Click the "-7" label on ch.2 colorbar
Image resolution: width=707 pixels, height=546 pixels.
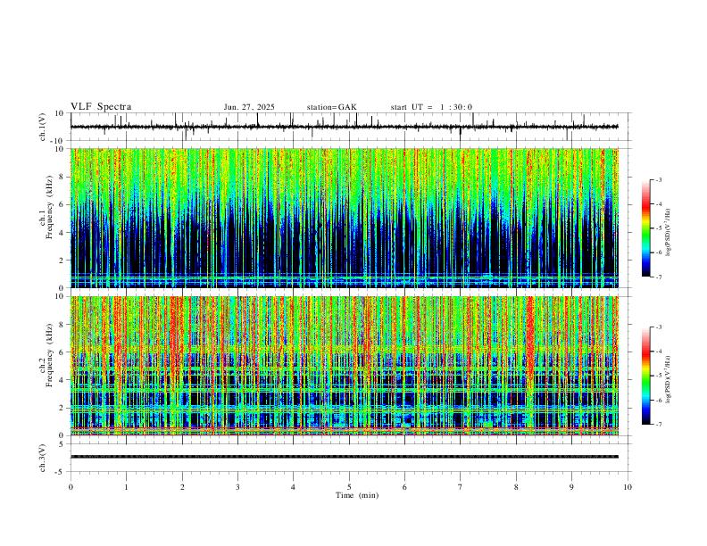658,425
